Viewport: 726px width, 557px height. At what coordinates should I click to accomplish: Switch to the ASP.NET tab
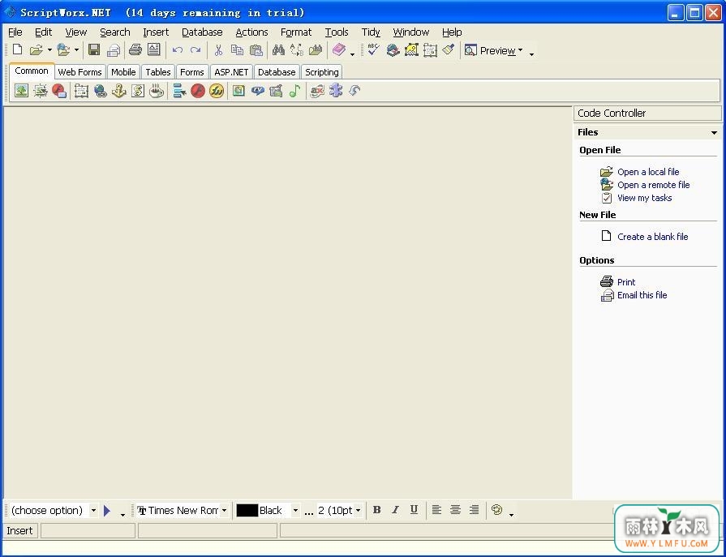(231, 72)
